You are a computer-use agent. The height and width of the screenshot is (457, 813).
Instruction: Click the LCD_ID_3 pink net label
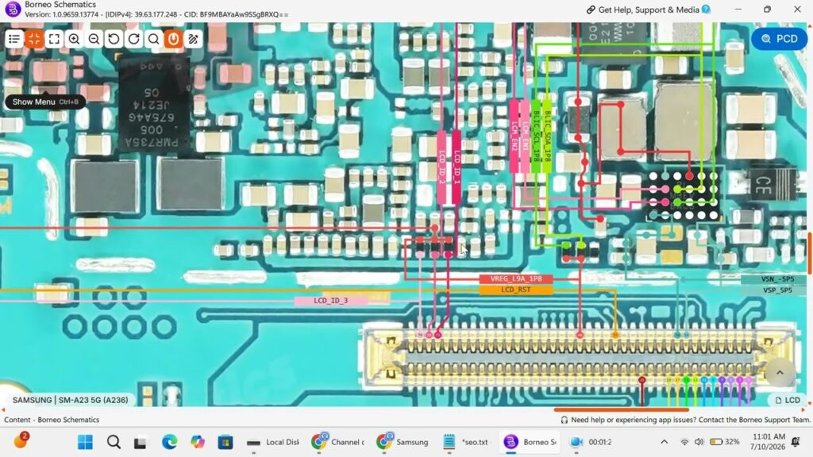pyautogui.click(x=331, y=301)
